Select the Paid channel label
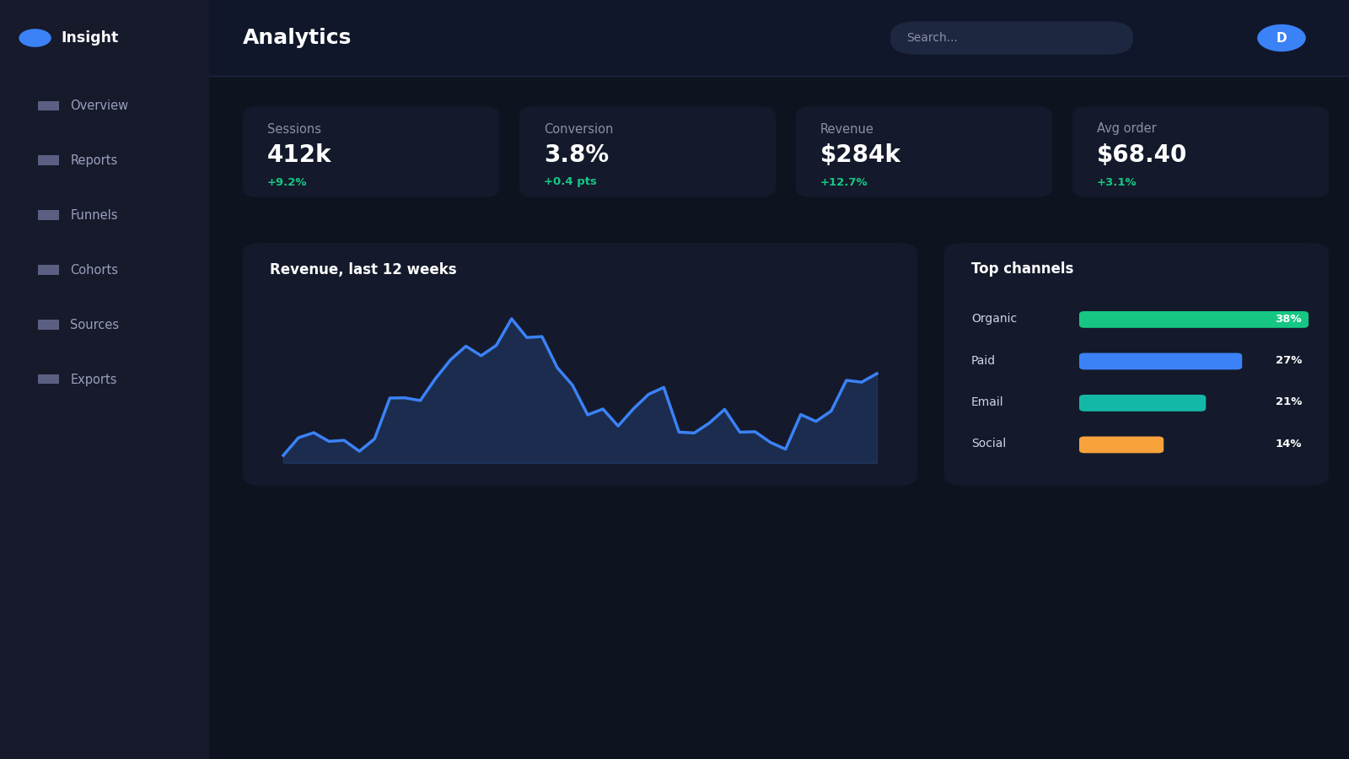1349x759 pixels. point(983,361)
